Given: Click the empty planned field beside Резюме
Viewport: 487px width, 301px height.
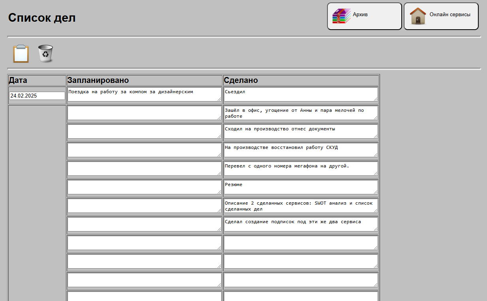Looking at the screenshot, I should (144, 187).
